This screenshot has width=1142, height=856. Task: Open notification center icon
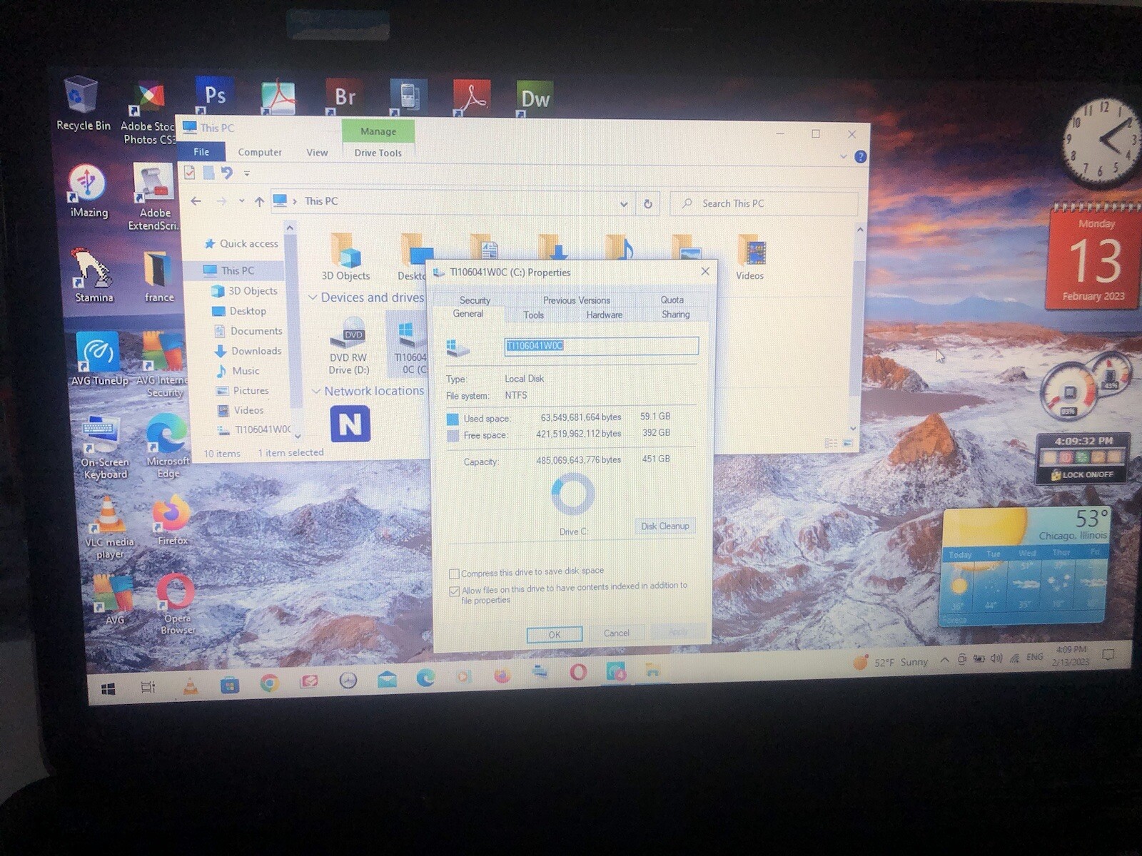(1108, 655)
